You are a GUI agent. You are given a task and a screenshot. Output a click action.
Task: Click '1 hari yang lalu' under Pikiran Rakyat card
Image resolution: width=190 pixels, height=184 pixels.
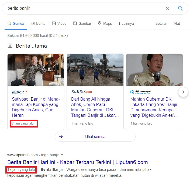(x=141, y=123)
